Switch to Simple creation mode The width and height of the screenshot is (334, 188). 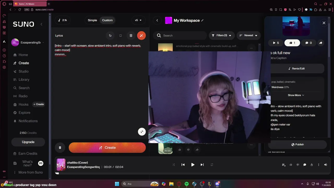pyautogui.click(x=92, y=20)
